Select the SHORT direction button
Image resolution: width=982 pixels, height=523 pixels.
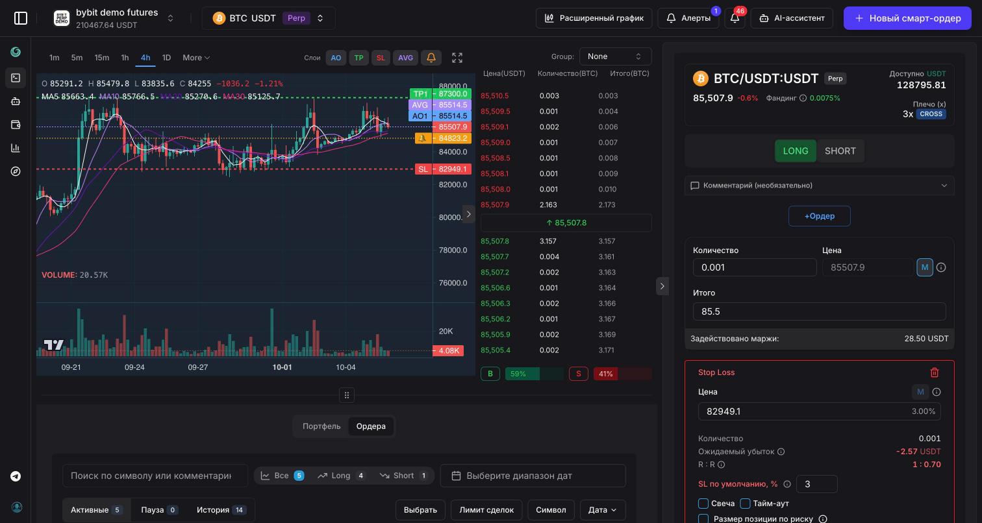pyautogui.click(x=840, y=151)
